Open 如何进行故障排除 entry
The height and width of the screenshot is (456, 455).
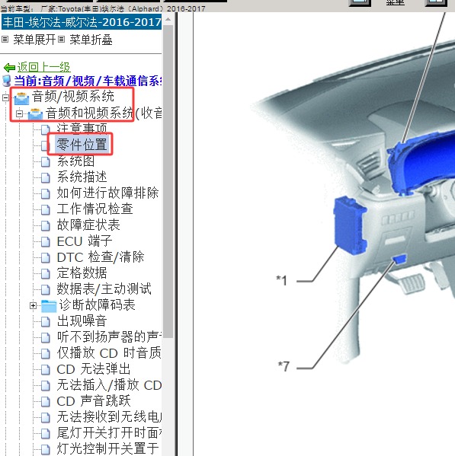107,193
